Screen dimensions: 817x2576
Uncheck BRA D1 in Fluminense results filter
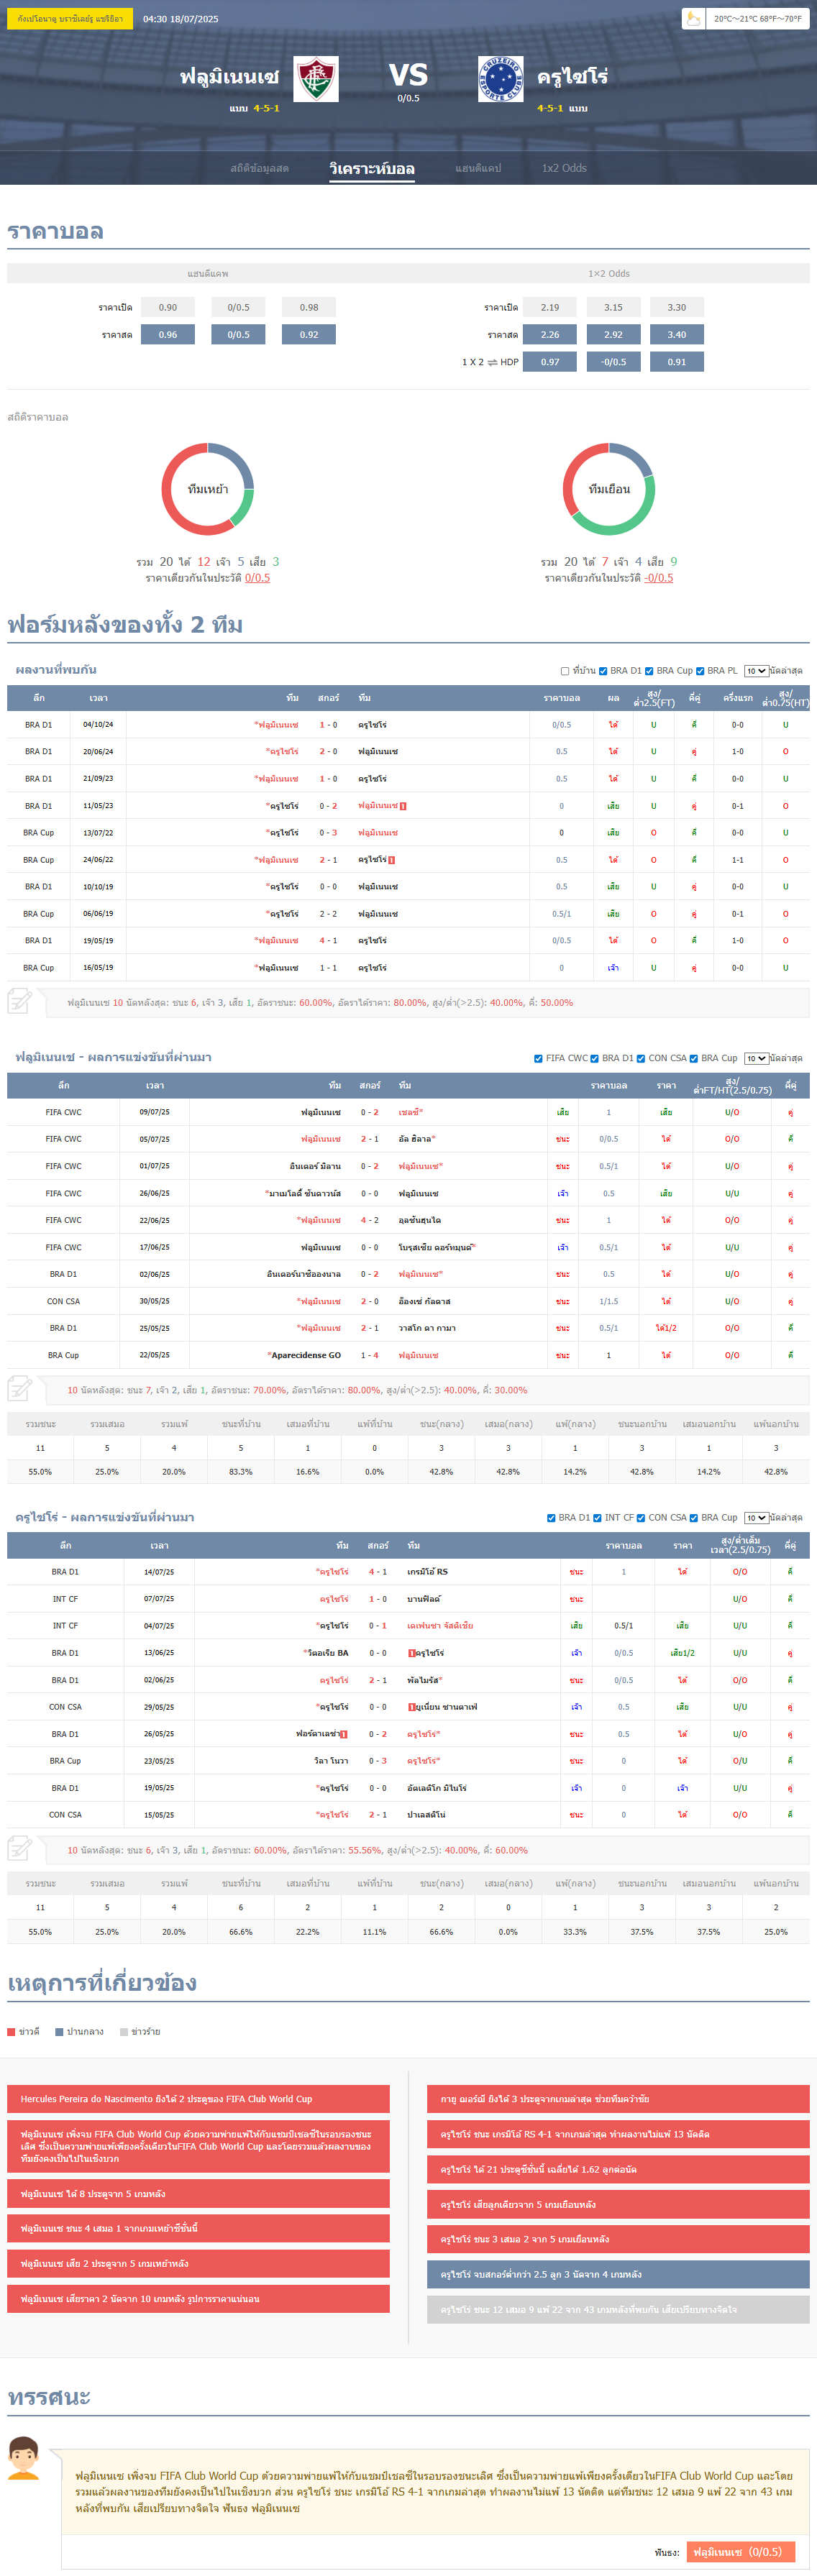point(595,1058)
